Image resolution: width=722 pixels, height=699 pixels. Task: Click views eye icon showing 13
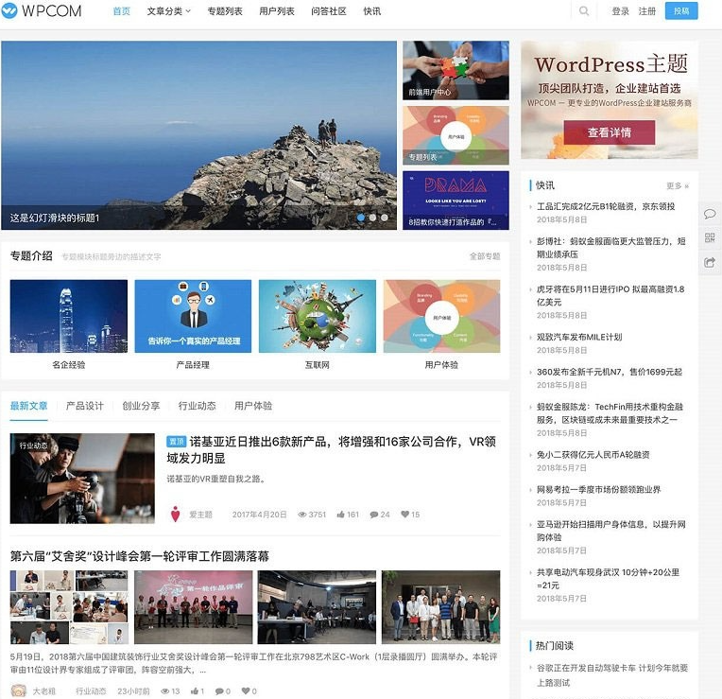pos(164,691)
